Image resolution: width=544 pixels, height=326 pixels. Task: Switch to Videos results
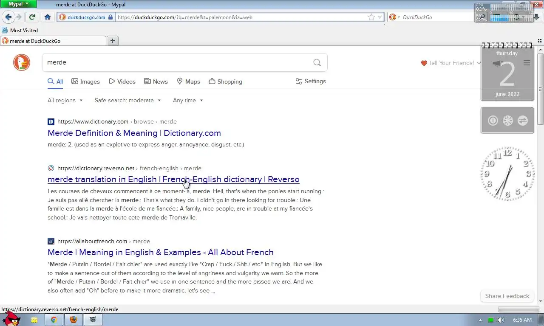pyautogui.click(x=122, y=81)
